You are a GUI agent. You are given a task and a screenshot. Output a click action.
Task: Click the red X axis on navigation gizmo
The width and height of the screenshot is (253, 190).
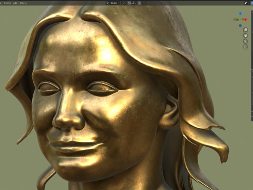pos(246,20)
